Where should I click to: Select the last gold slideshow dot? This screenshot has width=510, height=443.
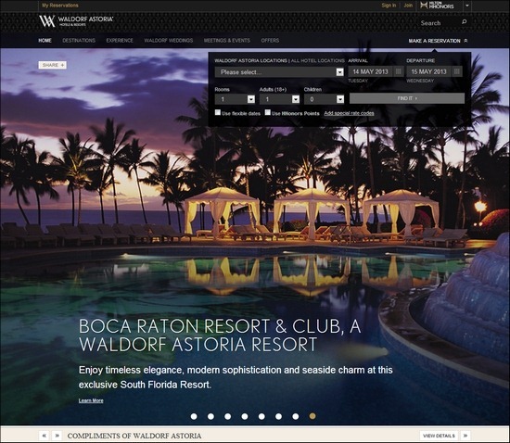312,416
